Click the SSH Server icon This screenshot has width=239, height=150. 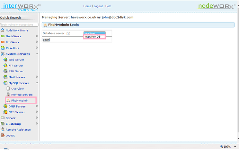(x=6, y=71)
